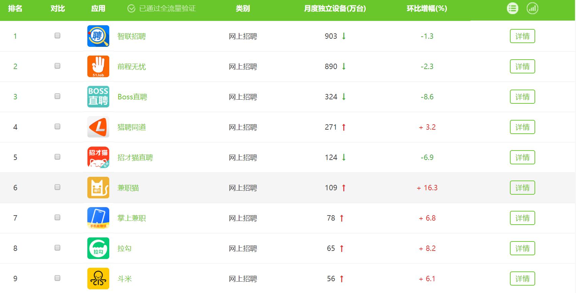
Task: Check the compare box for 前程无忧
Action: click(x=57, y=66)
